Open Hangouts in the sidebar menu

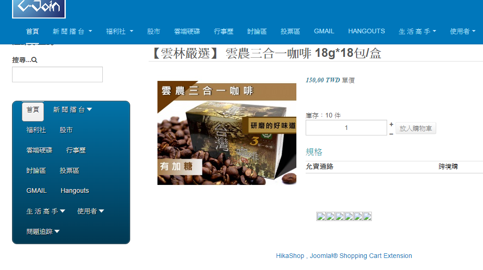75,190
